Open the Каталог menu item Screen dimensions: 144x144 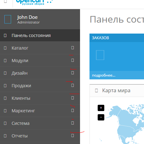(40, 48)
